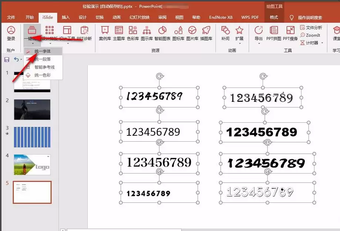Viewport: 340px width, 231px height.
Task: Select the 补间 tween animation tool
Action: pyautogui.click(x=225, y=33)
